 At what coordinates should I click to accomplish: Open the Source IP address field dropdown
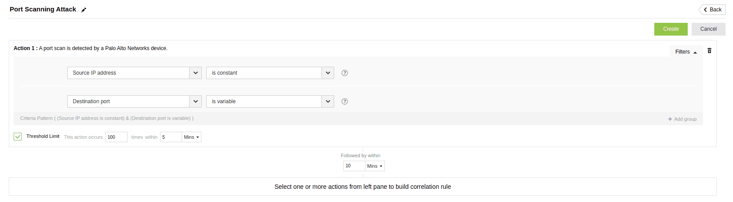coord(195,73)
